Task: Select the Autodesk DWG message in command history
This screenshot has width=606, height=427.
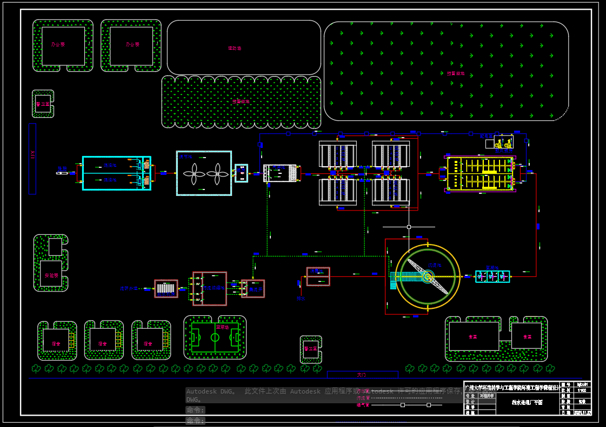Action: [x=324, y=395]
